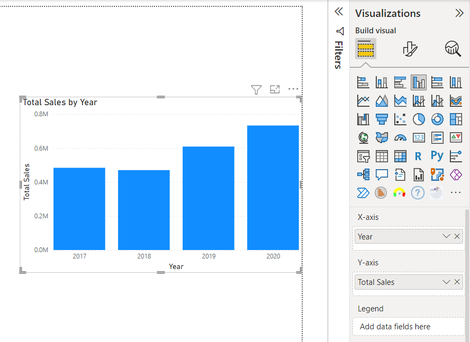Insert the Card (123) visual

point(419,138)
